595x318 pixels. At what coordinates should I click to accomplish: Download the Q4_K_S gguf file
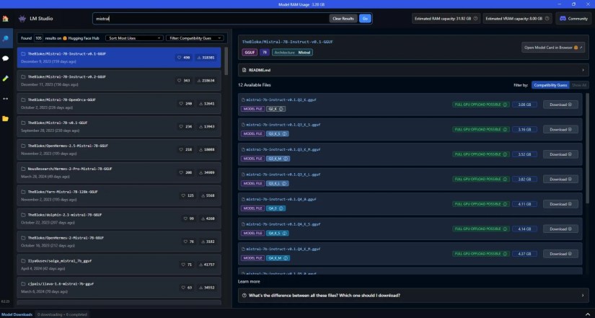560,229
